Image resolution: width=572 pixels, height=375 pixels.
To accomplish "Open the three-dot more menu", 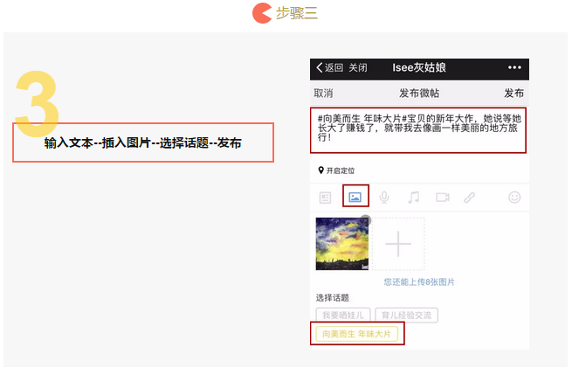I will tap(514, 67).
